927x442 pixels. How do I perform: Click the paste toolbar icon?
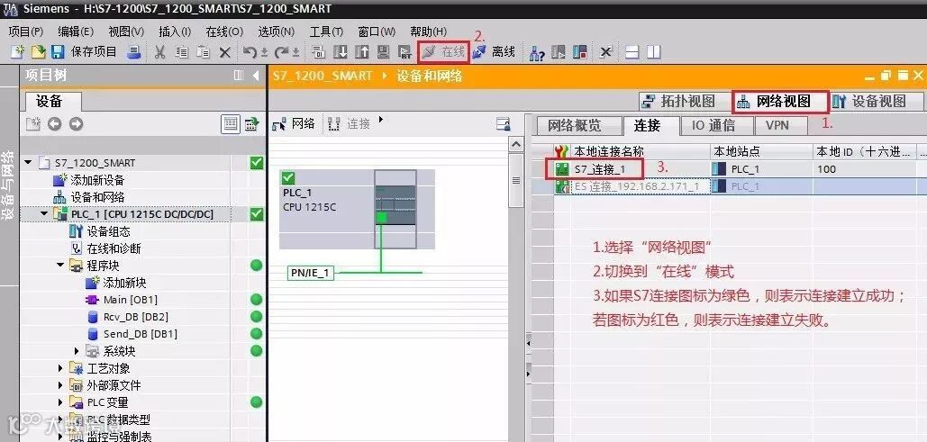[203, 52]
